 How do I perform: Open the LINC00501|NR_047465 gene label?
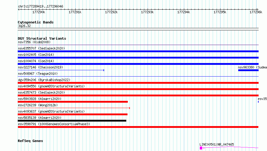pyautogui.click(x=217, y=144)
